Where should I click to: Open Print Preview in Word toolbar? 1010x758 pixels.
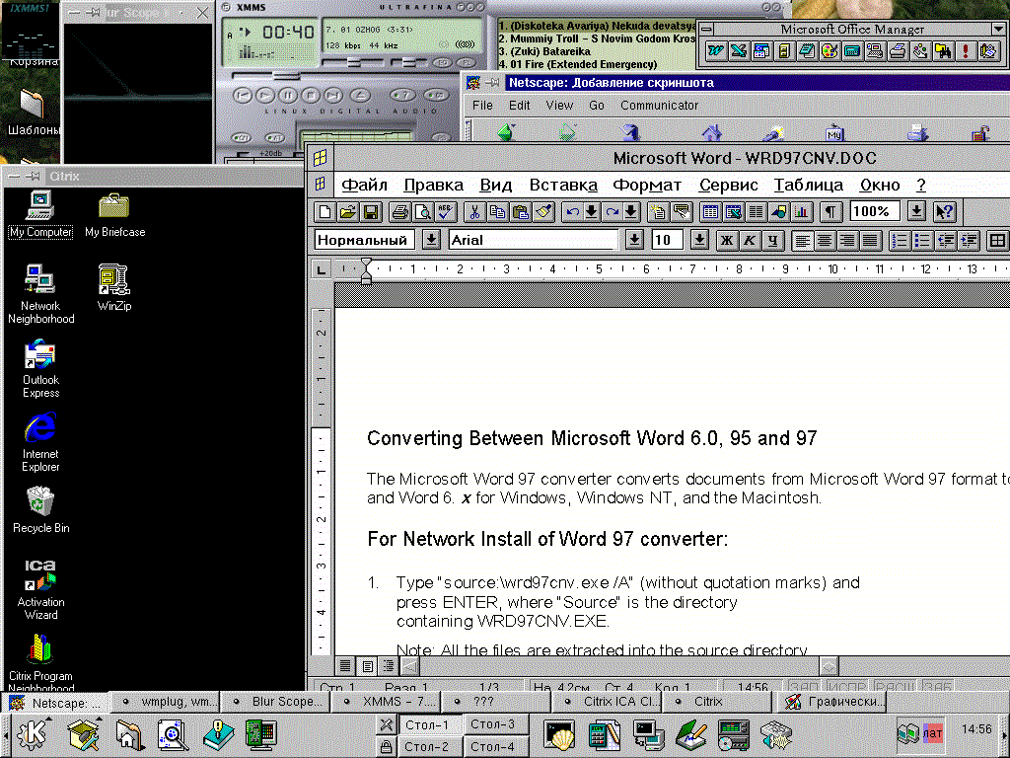pyautogui.click(x=422, y=211)
